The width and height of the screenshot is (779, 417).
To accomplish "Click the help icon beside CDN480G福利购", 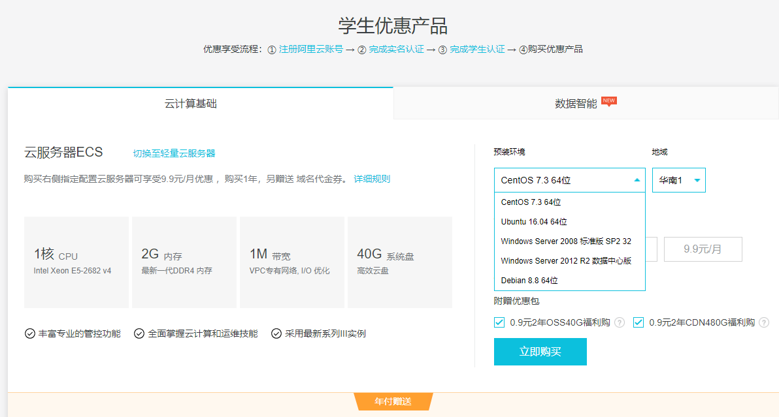I will [x=764, y=322].
